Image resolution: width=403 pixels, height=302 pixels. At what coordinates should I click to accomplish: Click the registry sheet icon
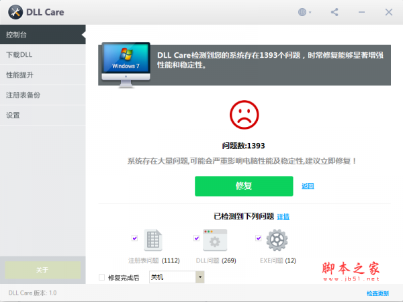click(153, 240)
